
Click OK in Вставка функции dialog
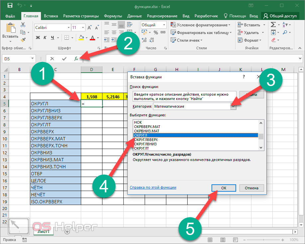pos(224,188)
